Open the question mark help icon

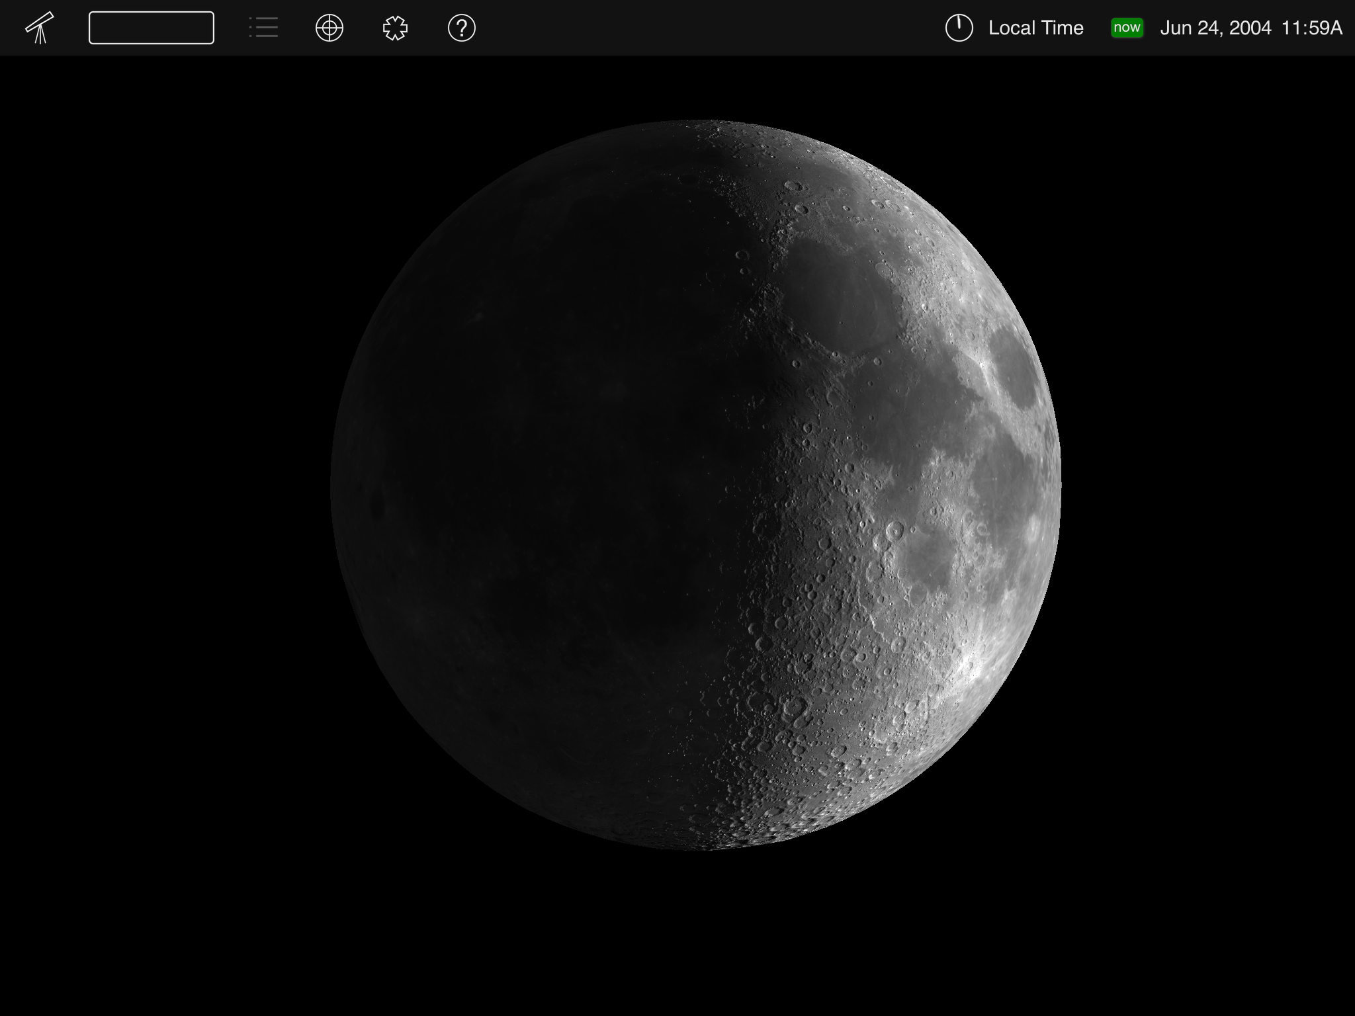point(461,28)
